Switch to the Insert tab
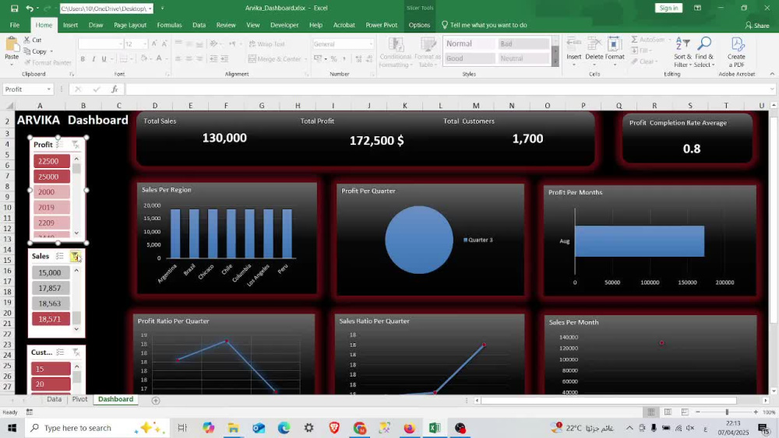 70,25
